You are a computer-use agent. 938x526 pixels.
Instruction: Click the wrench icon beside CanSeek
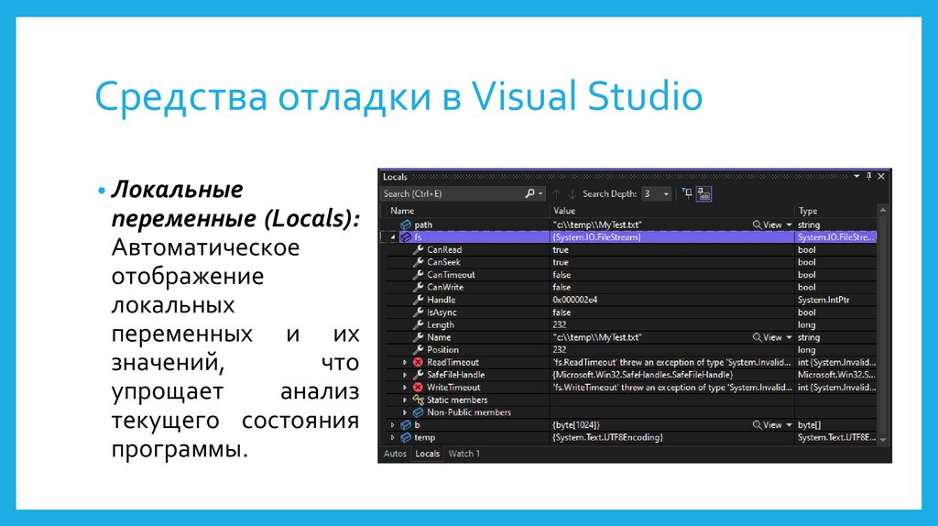418,262
